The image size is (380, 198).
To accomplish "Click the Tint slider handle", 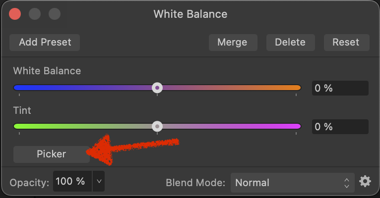I will pos(157,126).
